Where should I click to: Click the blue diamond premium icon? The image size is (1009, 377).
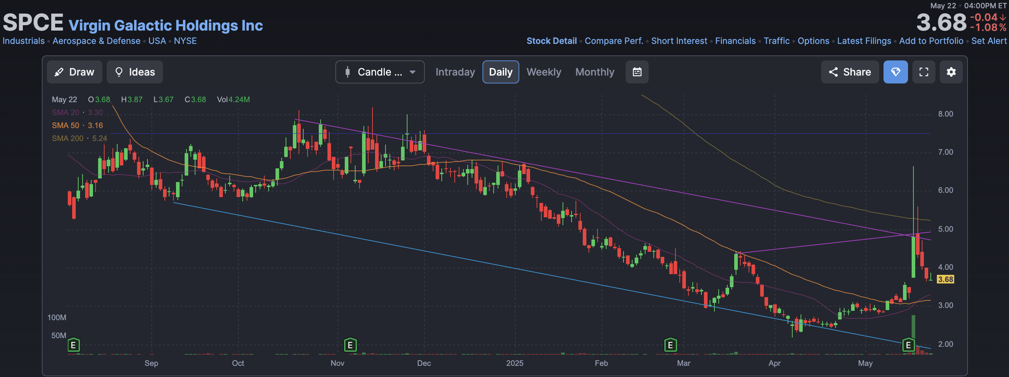(x=895, y=72)
